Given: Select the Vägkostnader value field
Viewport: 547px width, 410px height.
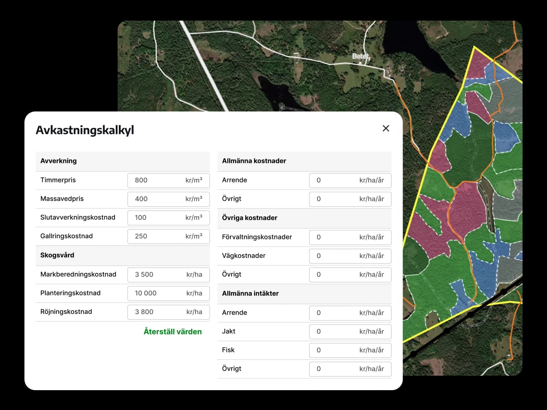Looking at the screenshot, I should 350,256.
